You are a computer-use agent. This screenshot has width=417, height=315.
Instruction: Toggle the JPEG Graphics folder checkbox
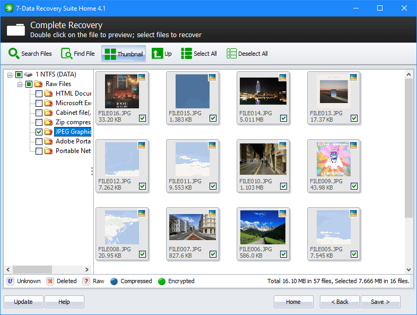[x=39, y=132]
